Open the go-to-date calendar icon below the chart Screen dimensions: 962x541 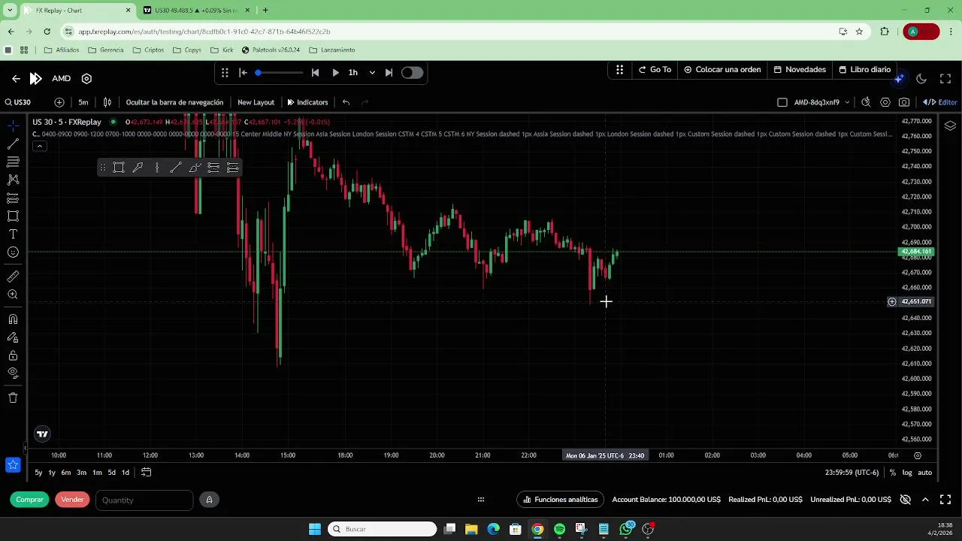pos(147,473)
